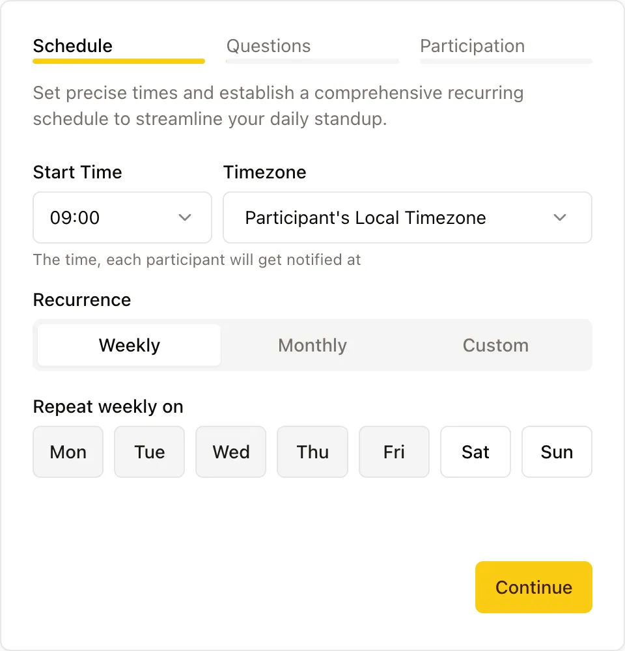The image size is (625, 651).
Task: Switch to the Questions tab
Action: tap(268, 46)
